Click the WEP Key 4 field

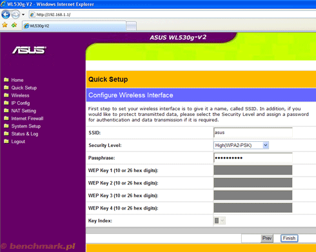(x=253, y=208)
